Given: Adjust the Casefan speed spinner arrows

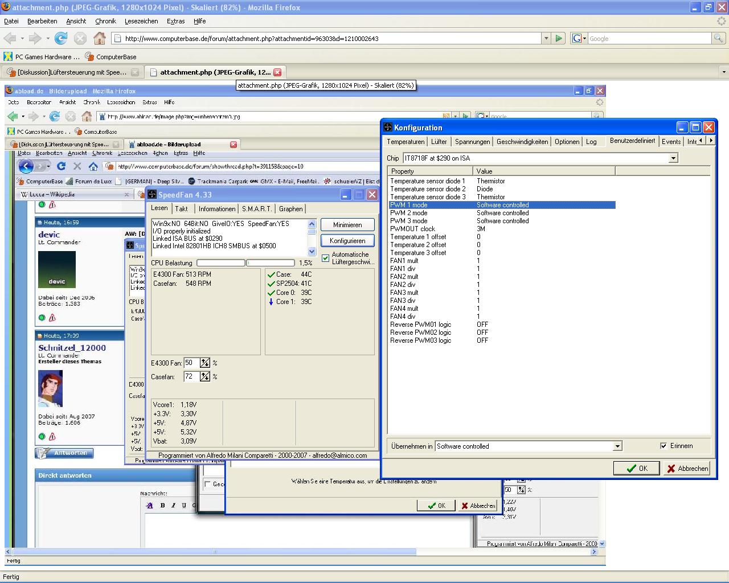Looking at the screenshot, I should (x=205, y=376).
